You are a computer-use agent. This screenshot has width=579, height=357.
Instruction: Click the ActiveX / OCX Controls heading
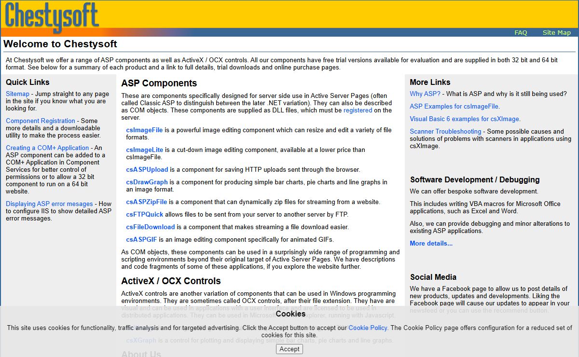[171, 281]
